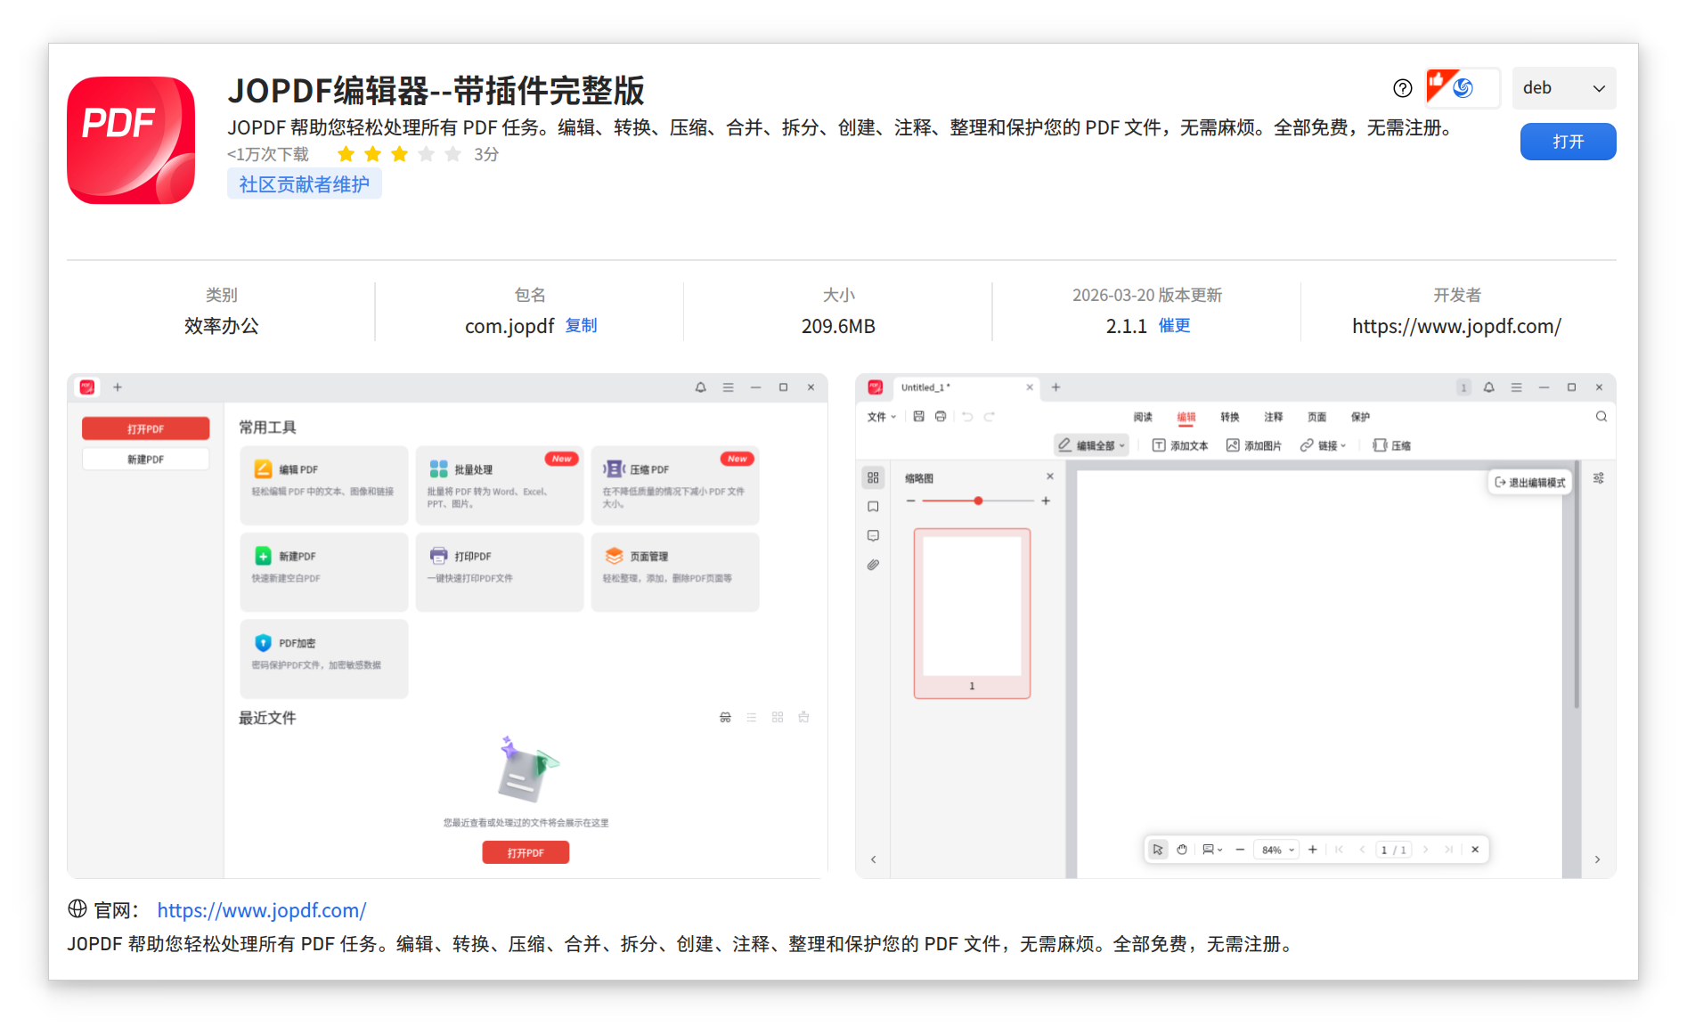Open the 编辑 PDF tool card
Viewport: 1687px width, 1034px height.
[x=324, y=484]
